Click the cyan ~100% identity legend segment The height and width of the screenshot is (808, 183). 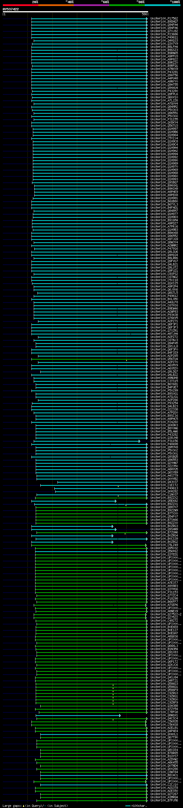tap(162, 5)
